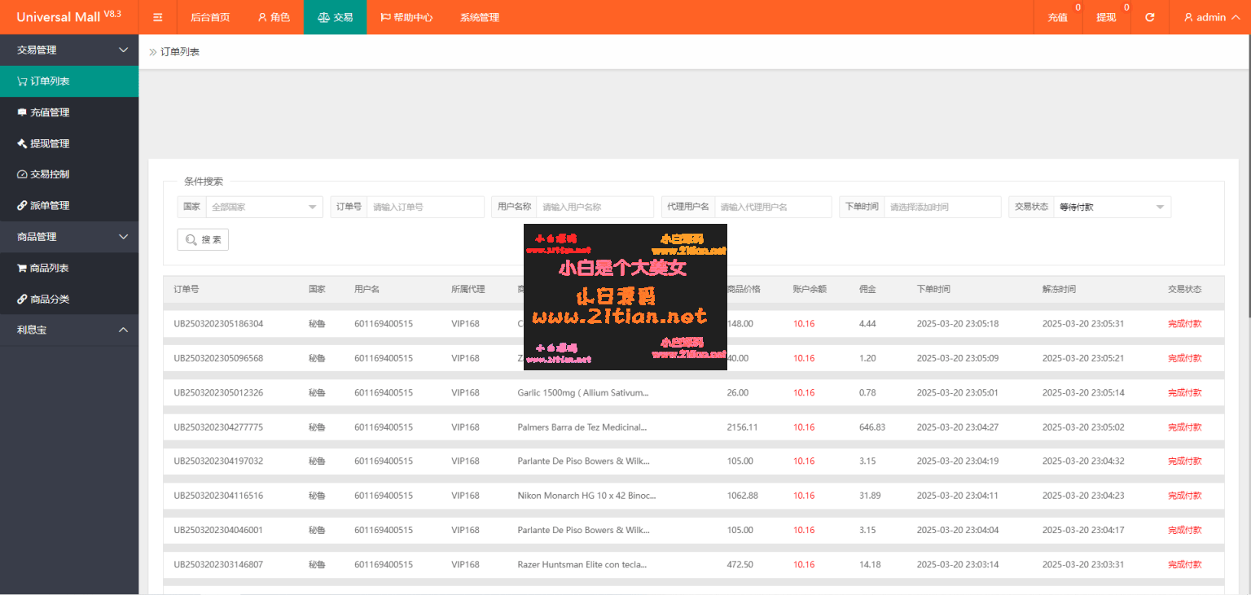Collapse the 商品管理 sidebar group

point(69,237)
